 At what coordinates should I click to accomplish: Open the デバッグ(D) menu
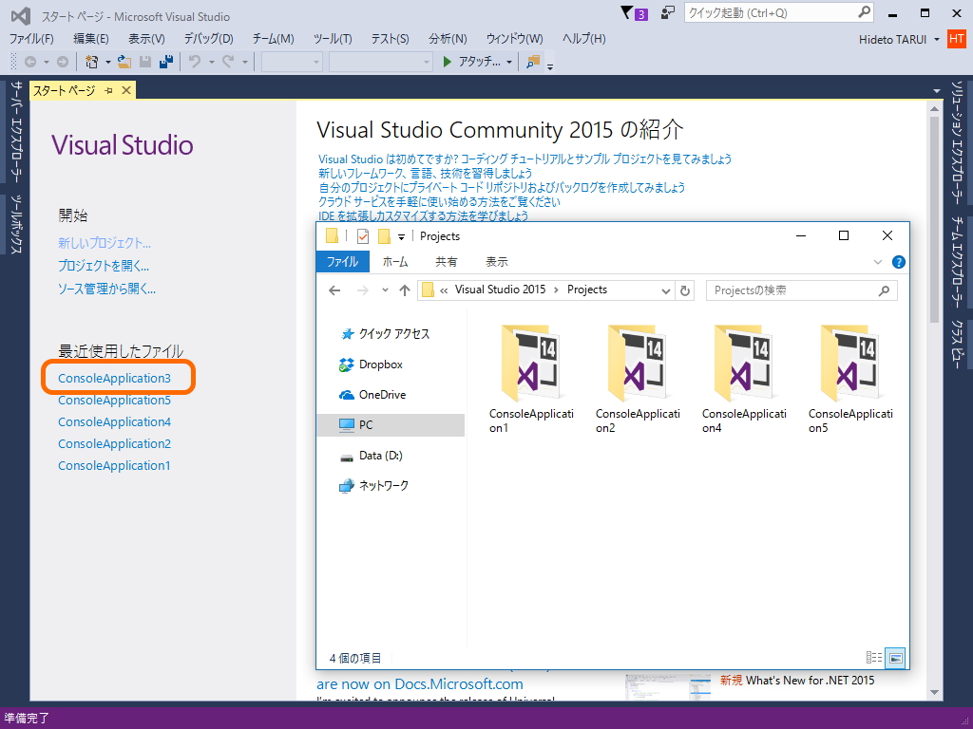[x=208, y=38]
